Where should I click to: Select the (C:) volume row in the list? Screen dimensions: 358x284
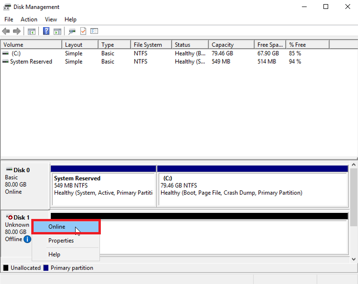point(16,53)
